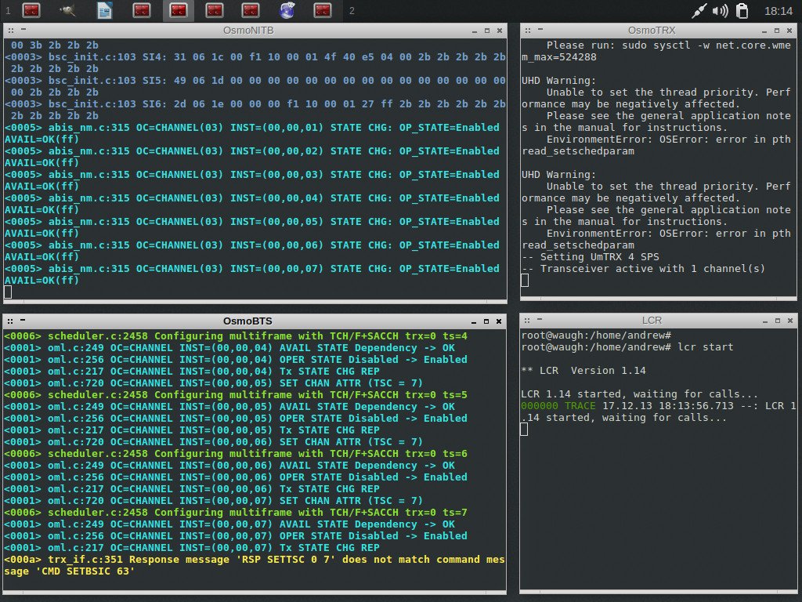This screenshot has width=802, height=602.
Task: Open the LCR window menu grip icon
Action: [x=529, y=321]
